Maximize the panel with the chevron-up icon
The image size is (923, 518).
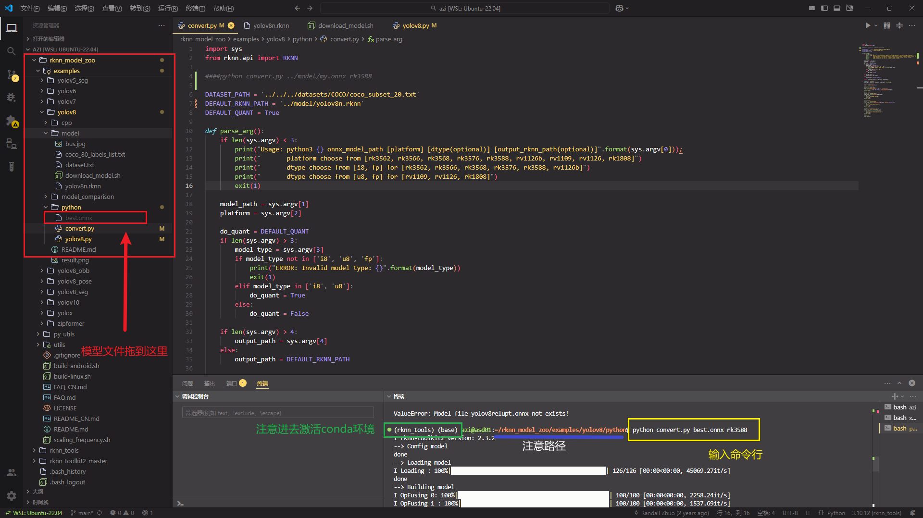point(899,383)
